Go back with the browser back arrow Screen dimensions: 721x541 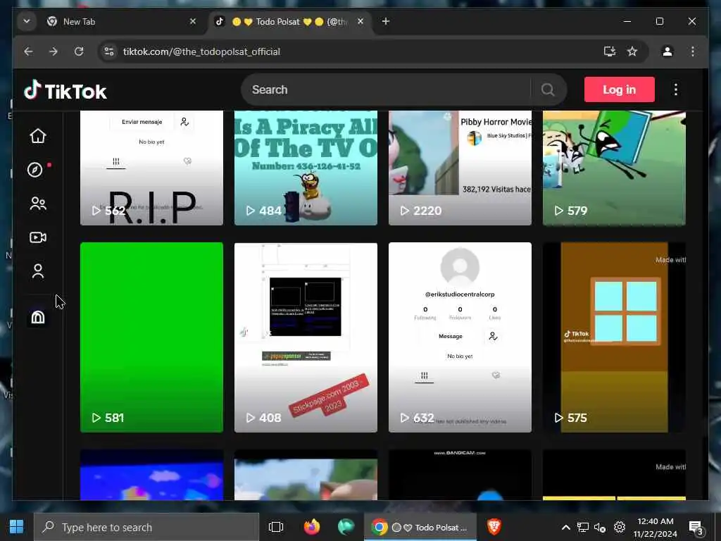click(x=28, y=51)
